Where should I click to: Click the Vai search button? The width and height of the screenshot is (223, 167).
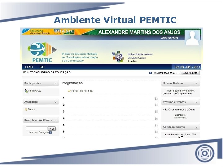[52, 129]
